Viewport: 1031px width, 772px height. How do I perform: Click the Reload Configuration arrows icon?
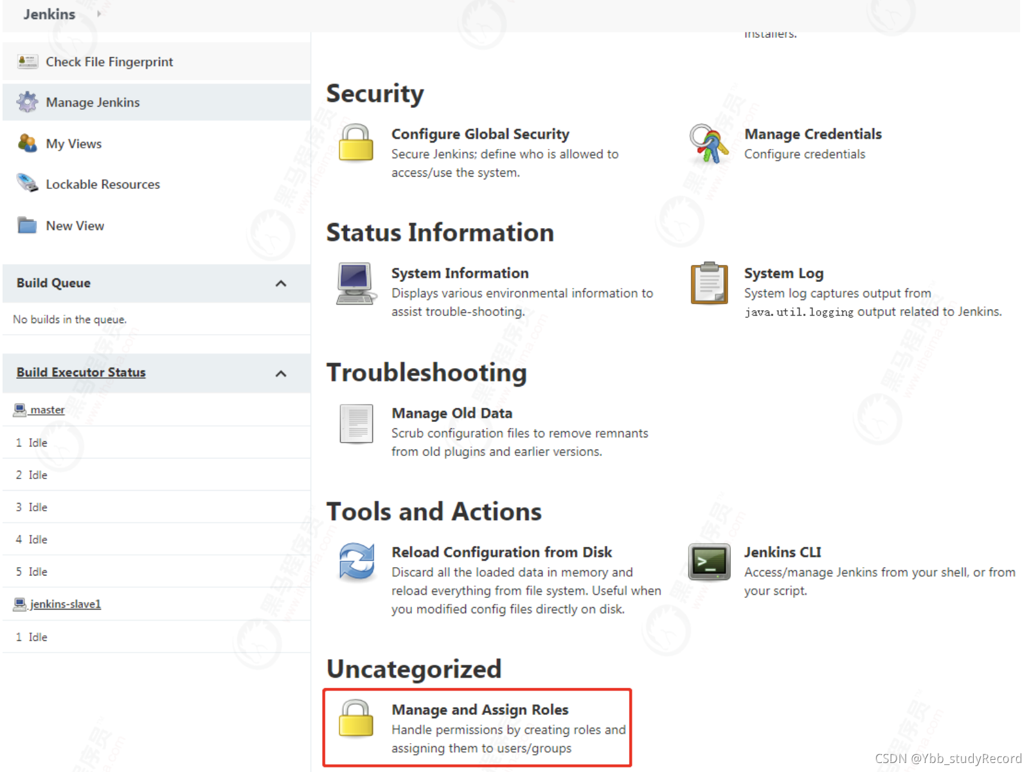357,561
